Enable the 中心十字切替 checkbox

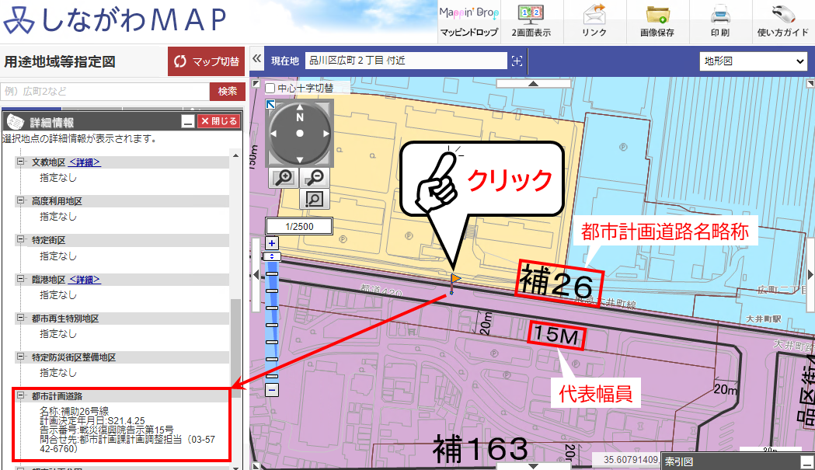(270, 88)
